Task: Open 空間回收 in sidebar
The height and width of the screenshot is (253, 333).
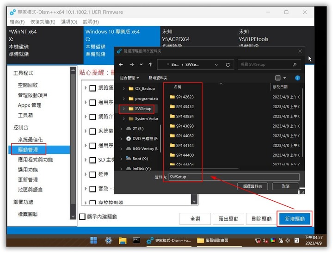Action: click(28, 85)
